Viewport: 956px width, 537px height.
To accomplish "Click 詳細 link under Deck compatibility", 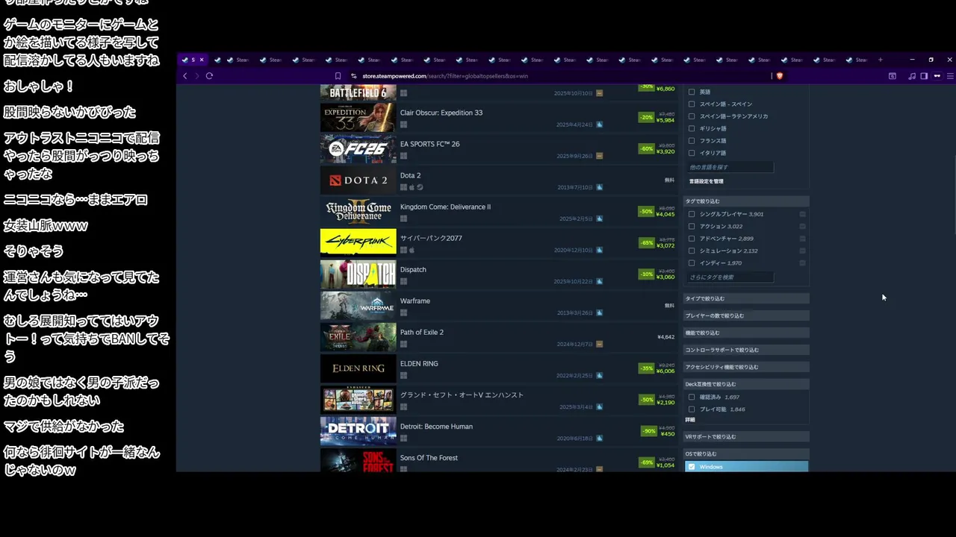I will click(690, 420).
